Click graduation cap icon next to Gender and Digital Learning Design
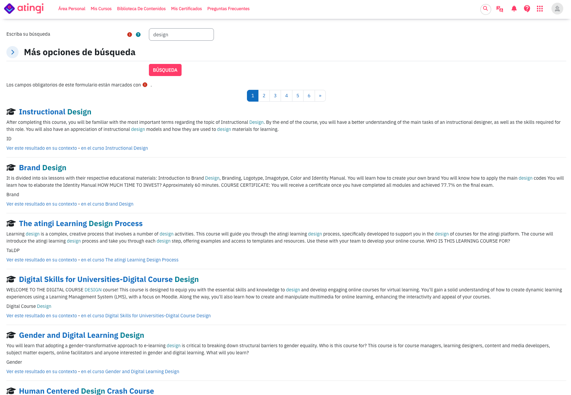Screen dimensions: 571x395 click(11, 335)
